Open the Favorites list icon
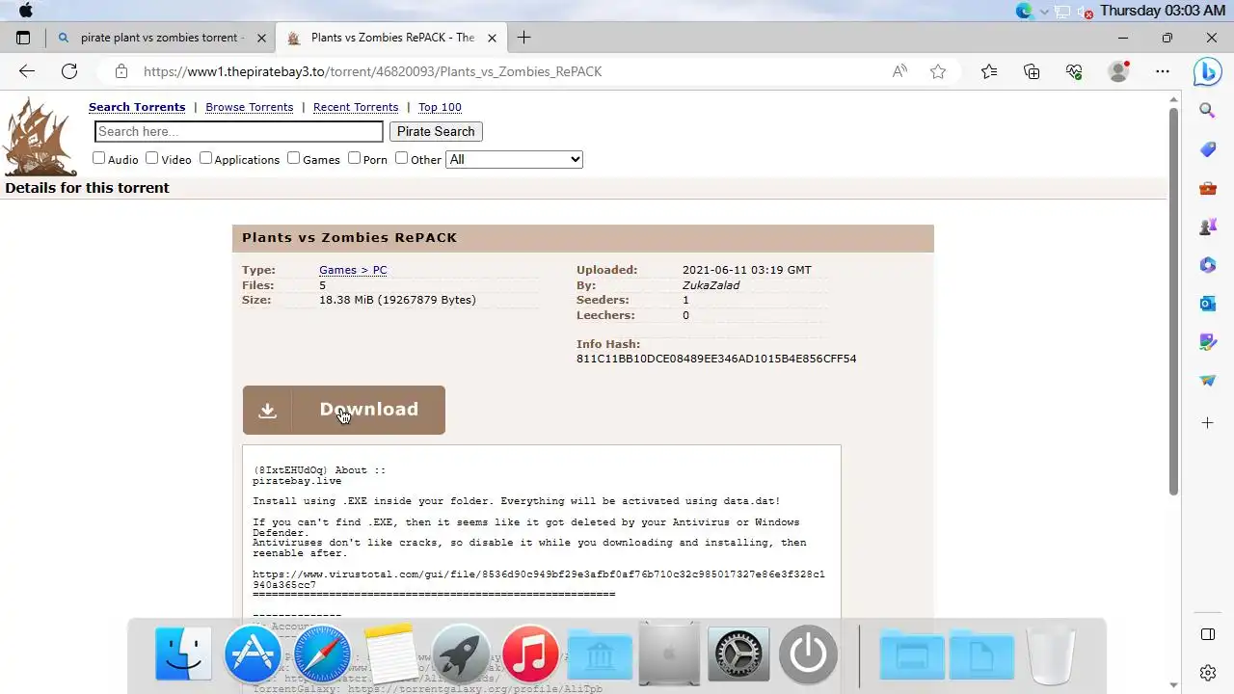 989,71
